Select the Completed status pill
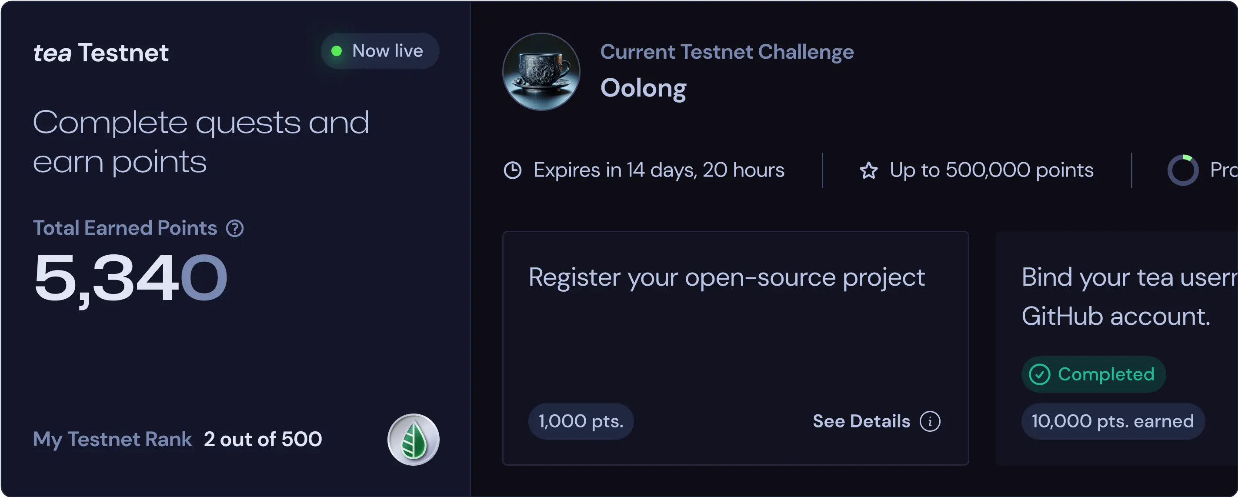The width and height of the screenshot is (1238, 497). pyautogui.click(x=1094, y=374)
